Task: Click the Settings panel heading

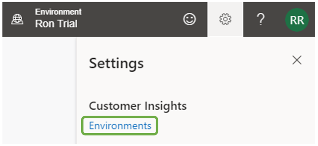Action: 116,64
